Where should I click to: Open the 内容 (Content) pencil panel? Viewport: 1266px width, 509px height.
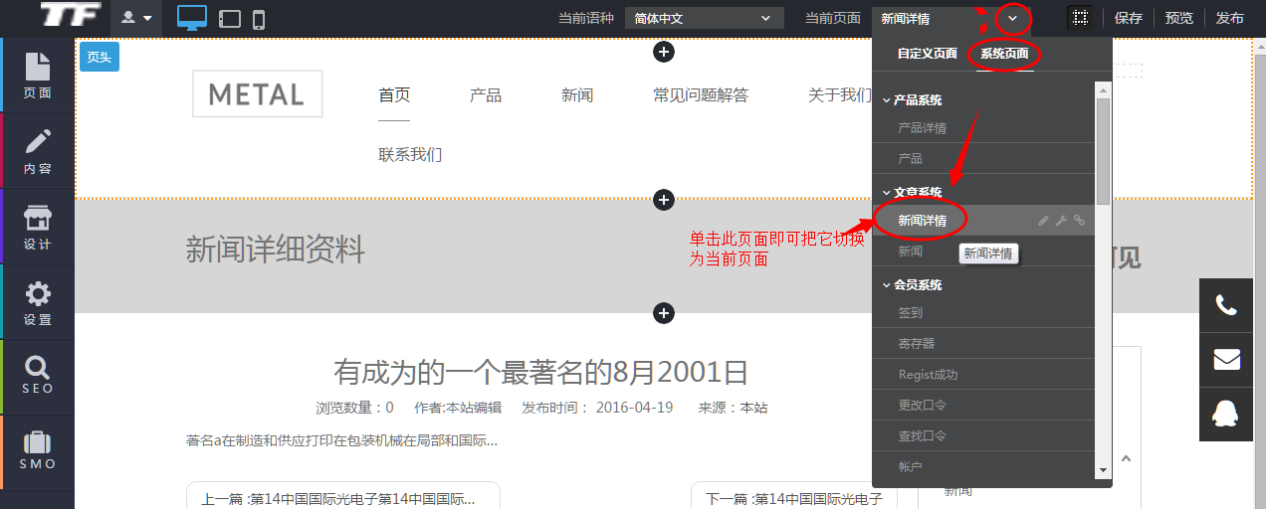pos(37,151)
